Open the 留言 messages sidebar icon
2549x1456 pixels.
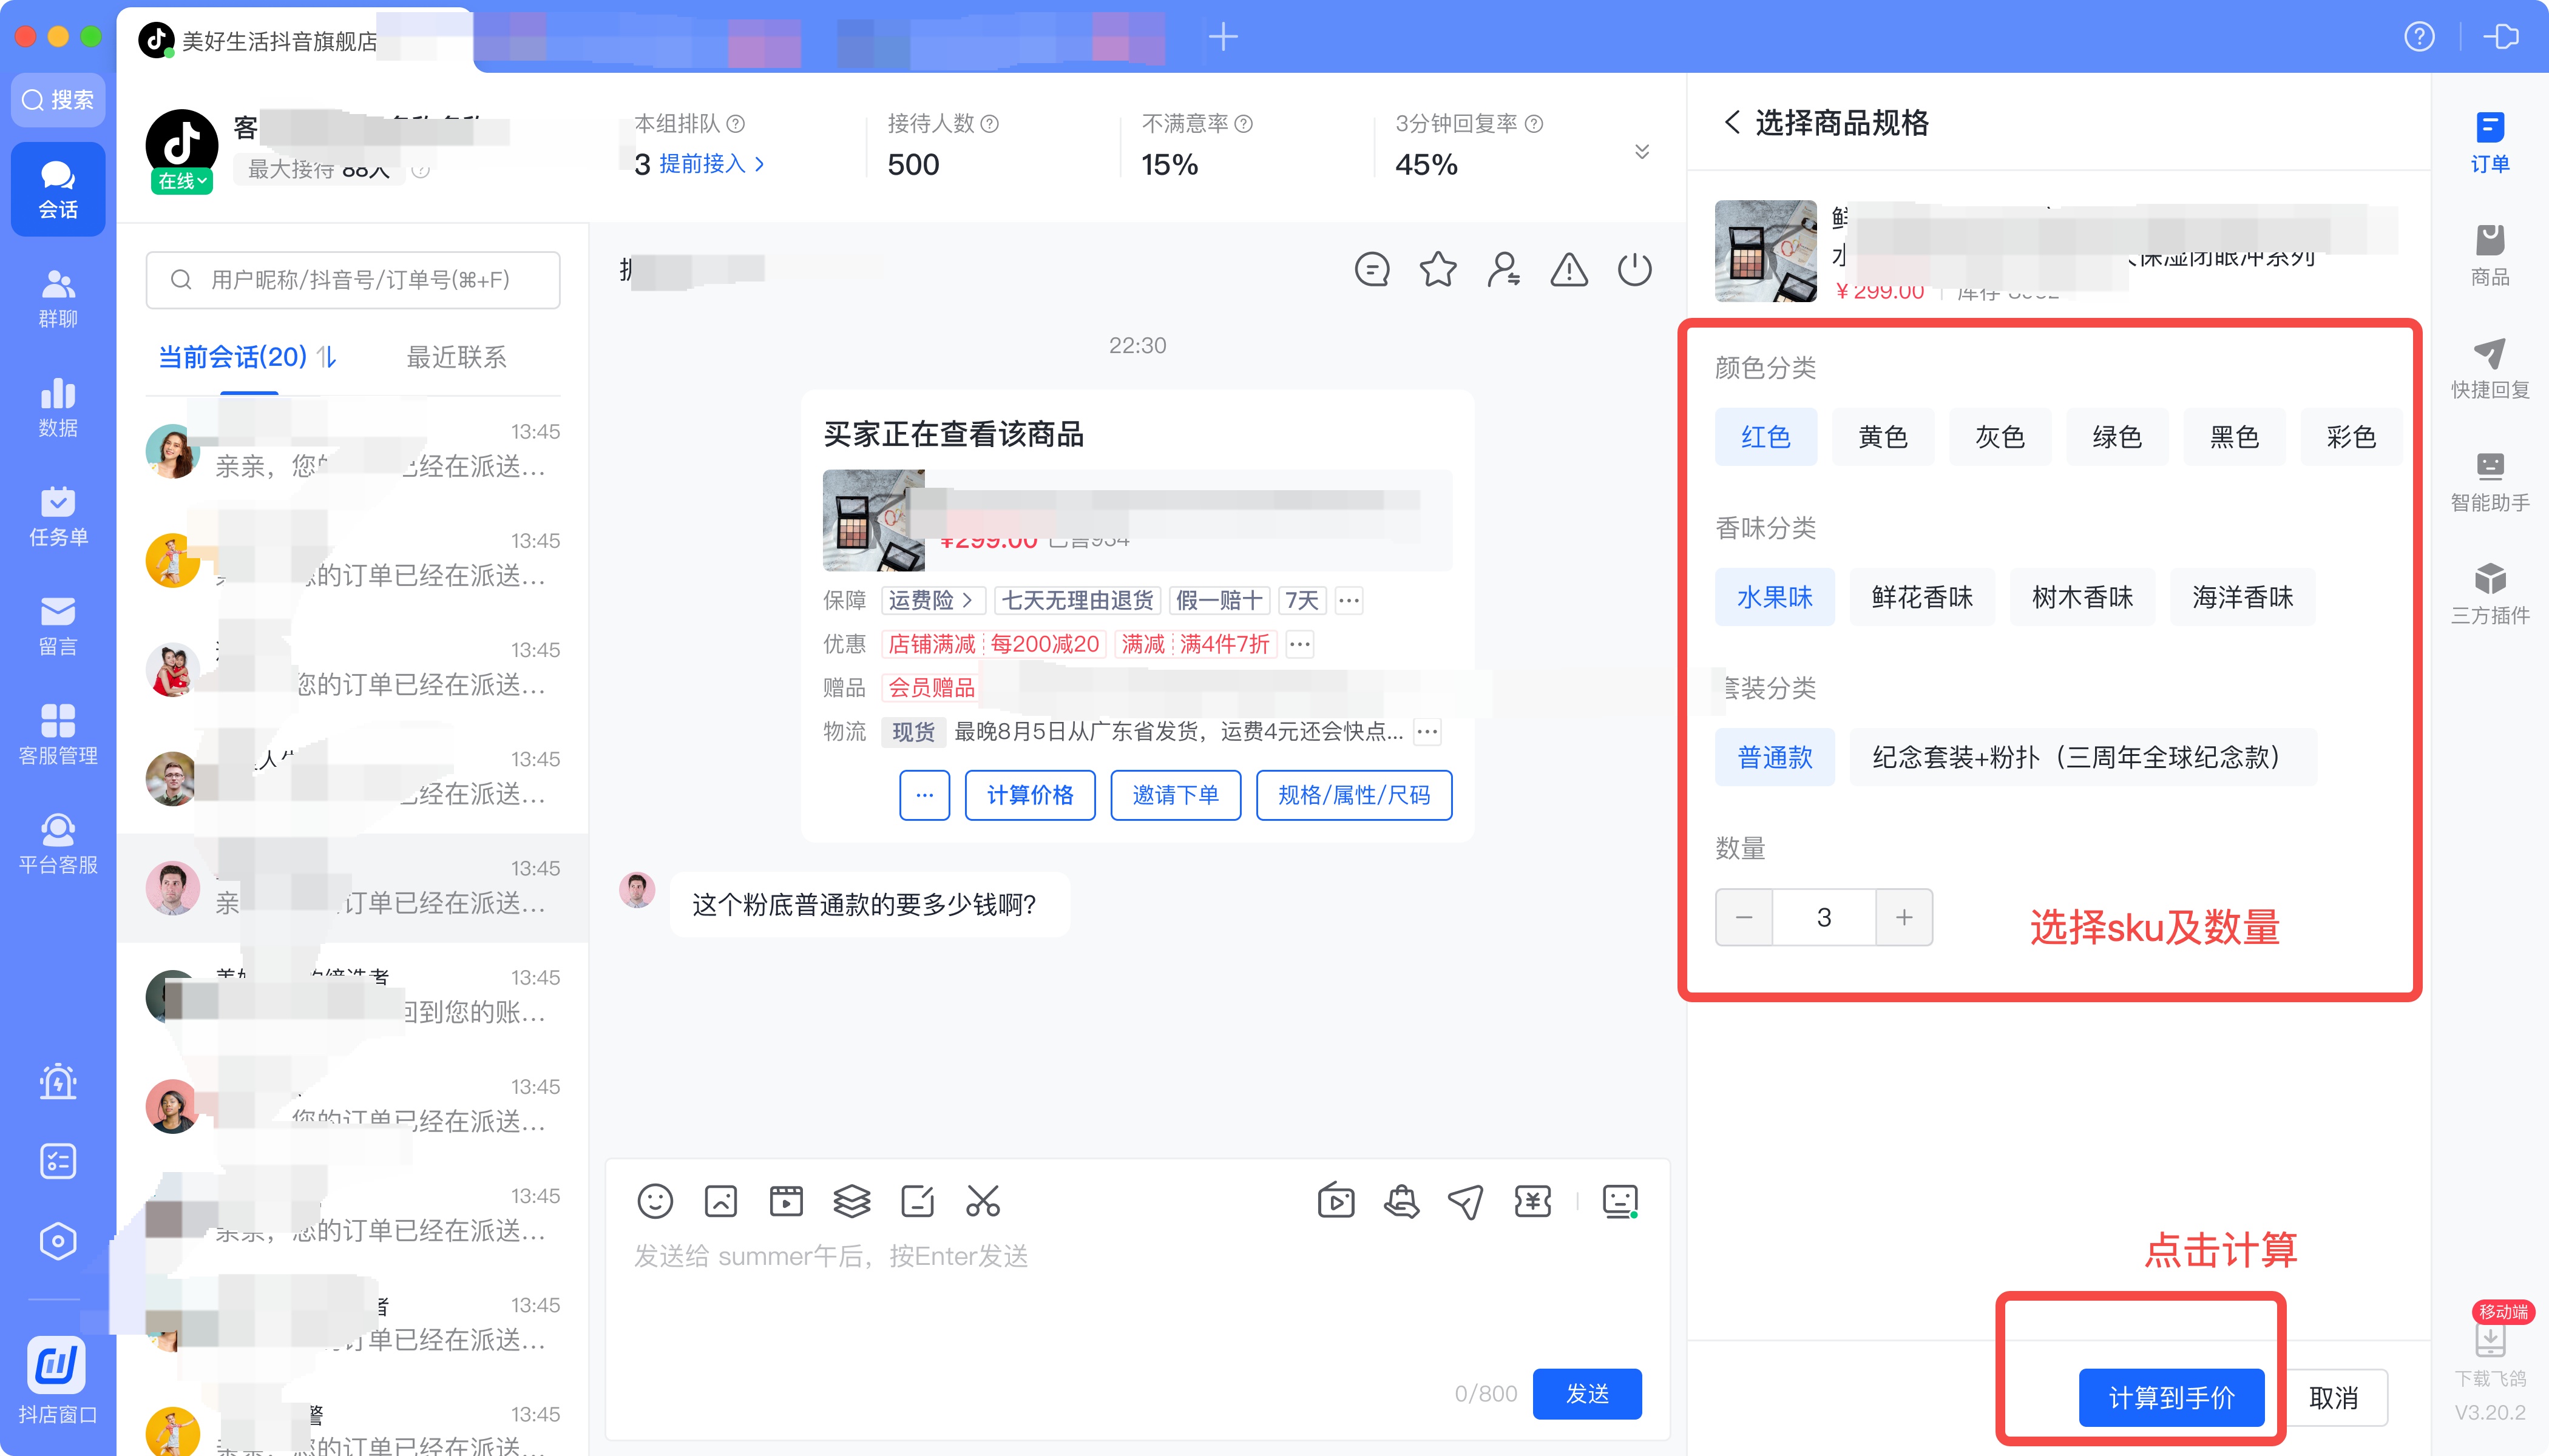point(58,625)
